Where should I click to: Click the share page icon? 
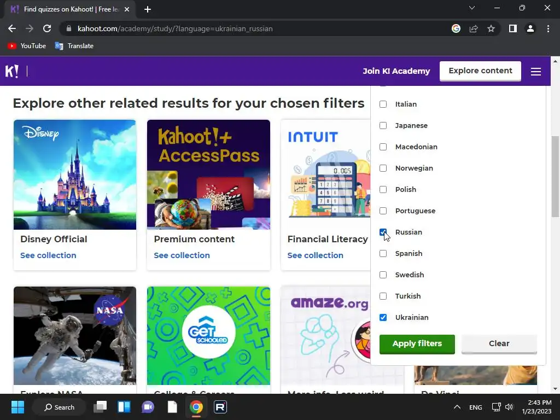(x=474, y=28)
